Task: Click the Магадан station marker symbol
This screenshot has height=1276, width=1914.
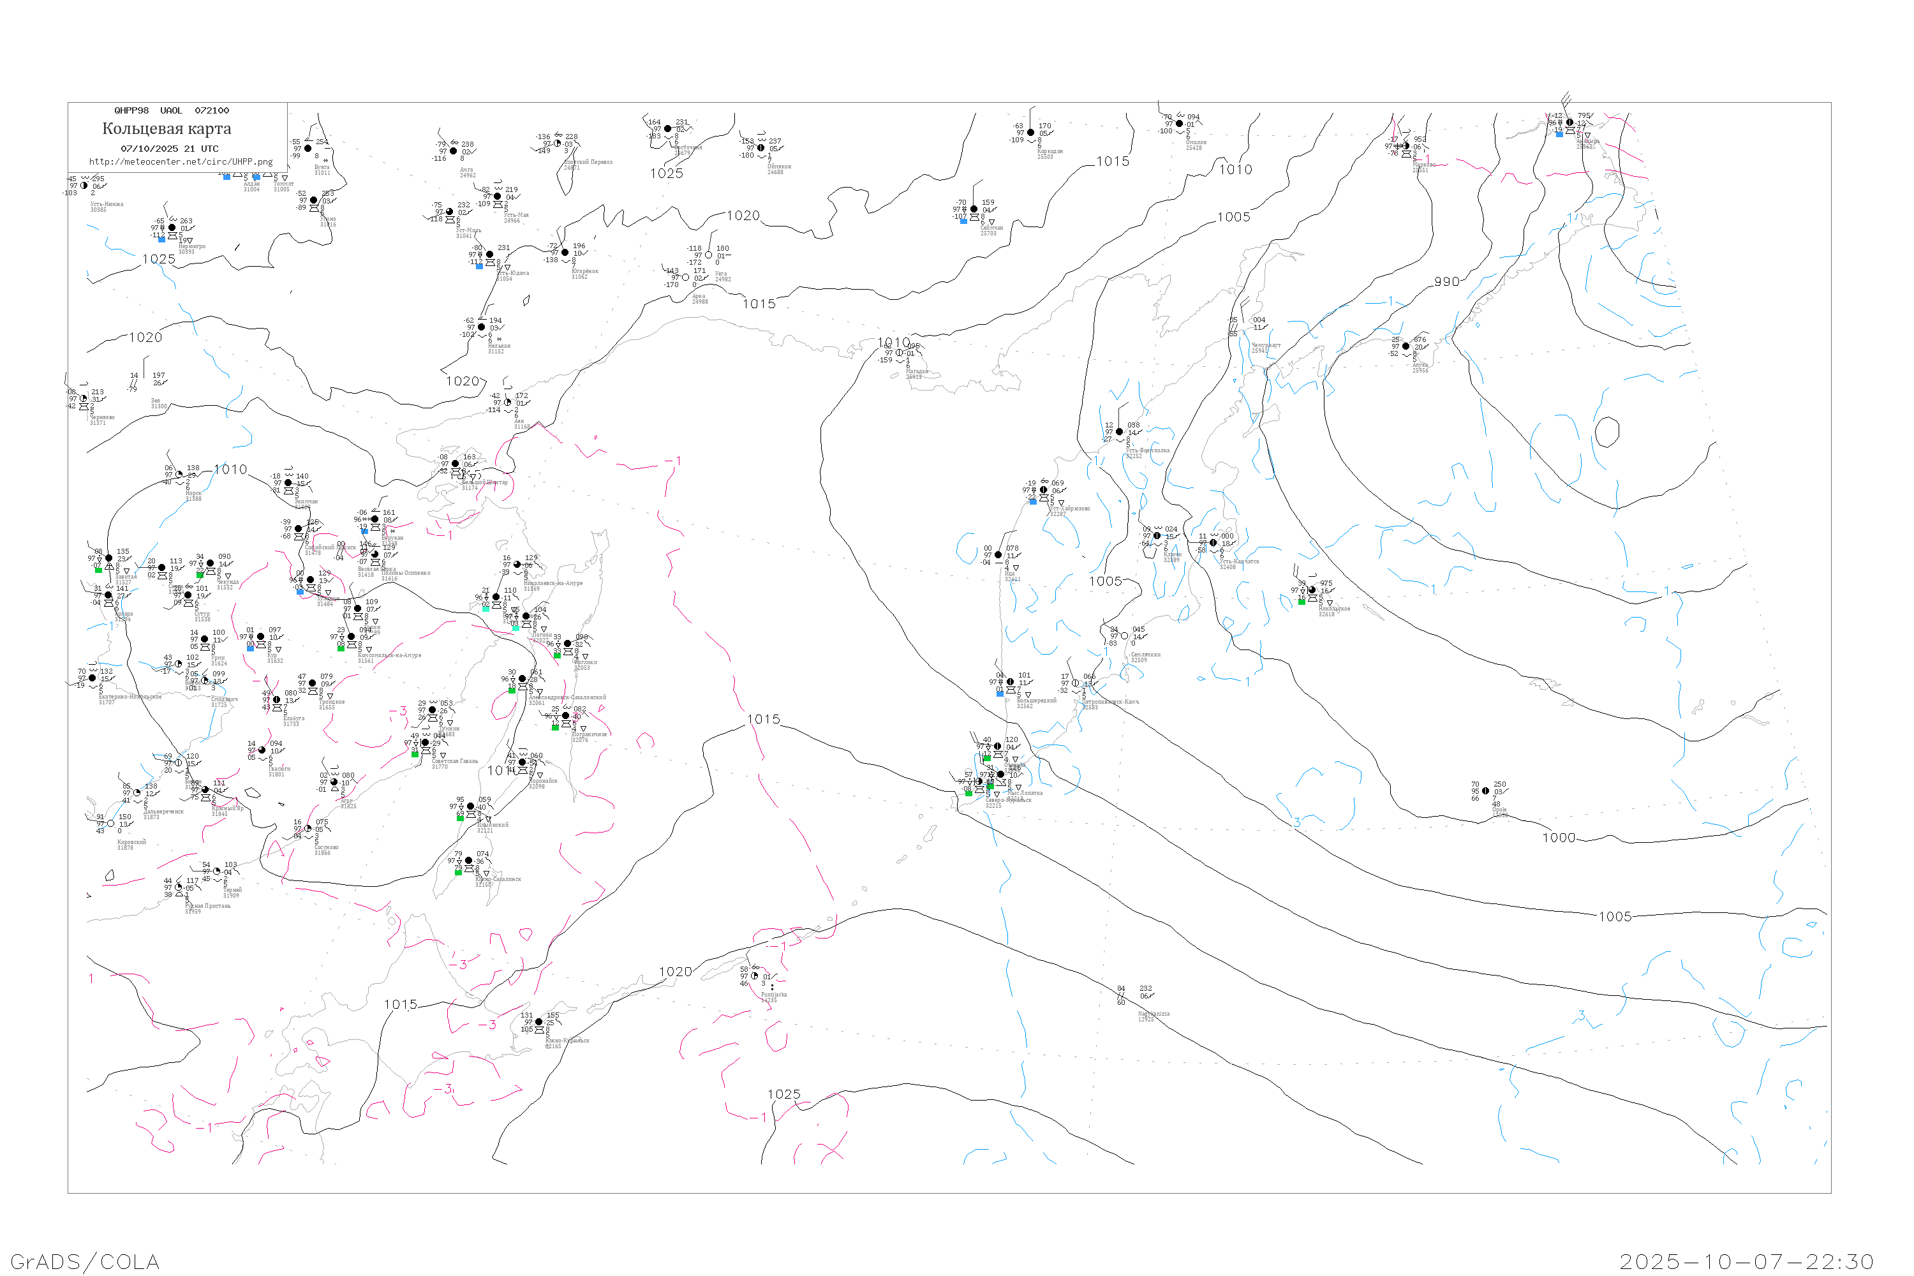Action: click(x=899, y=353)
